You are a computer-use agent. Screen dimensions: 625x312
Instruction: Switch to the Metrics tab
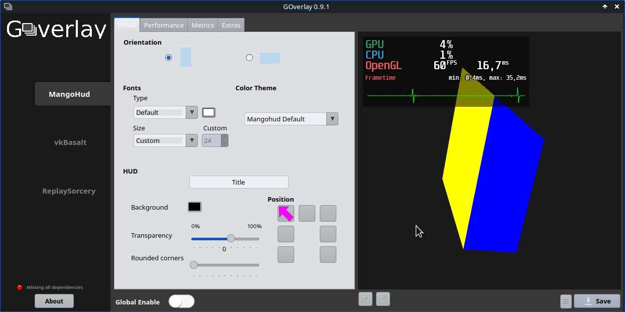[x=203, y=25]
